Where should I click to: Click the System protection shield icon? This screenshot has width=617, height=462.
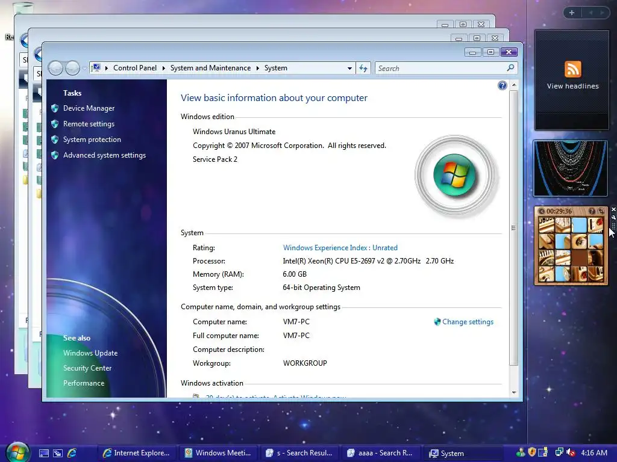tap(55, 140)
